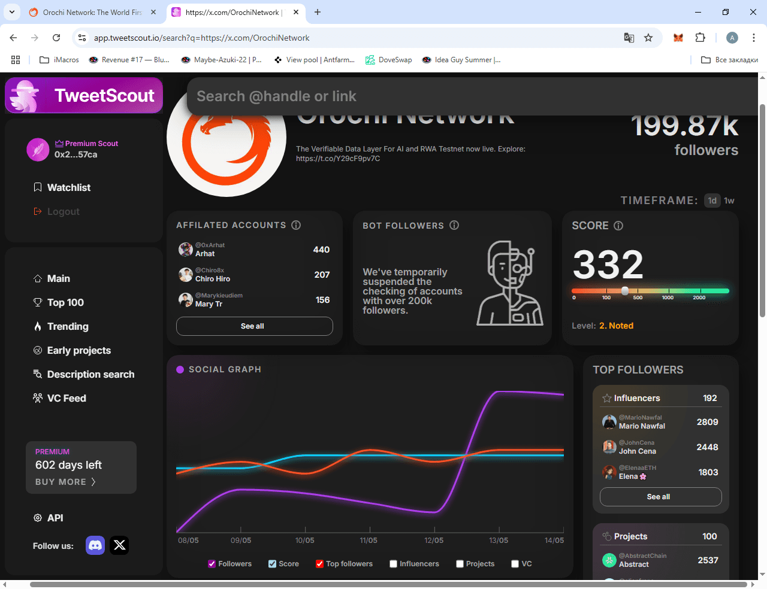Image resolution: width=767 pixels, height=589 pixels.
Task: Enable the Projects graph checkbox
Action: click(x=460, y=564)
